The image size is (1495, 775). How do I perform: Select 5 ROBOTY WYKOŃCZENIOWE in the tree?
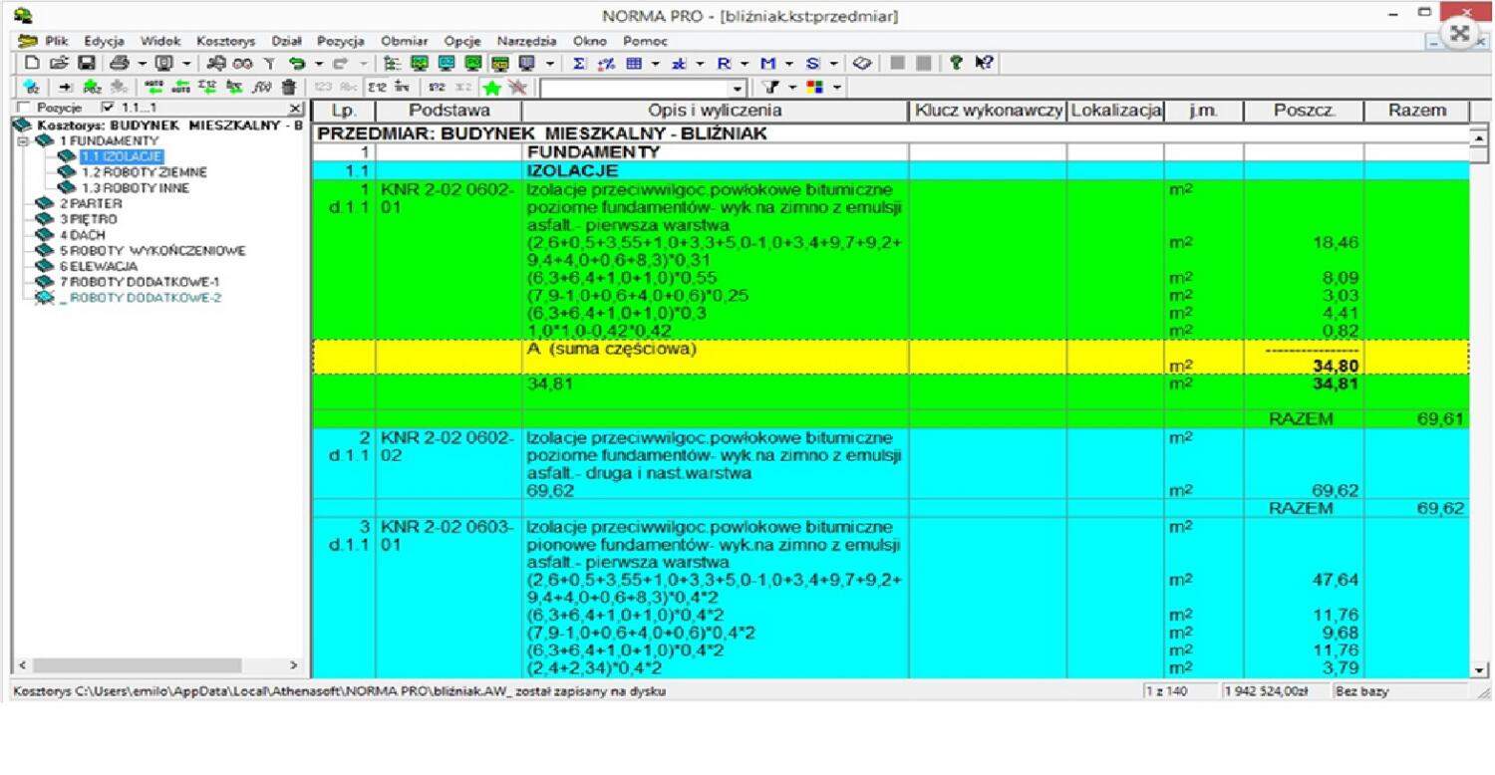point(151,250)
